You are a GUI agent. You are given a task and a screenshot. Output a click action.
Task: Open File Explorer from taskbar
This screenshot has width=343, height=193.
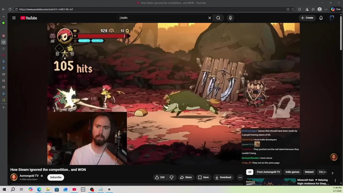[x=48, y=190]
